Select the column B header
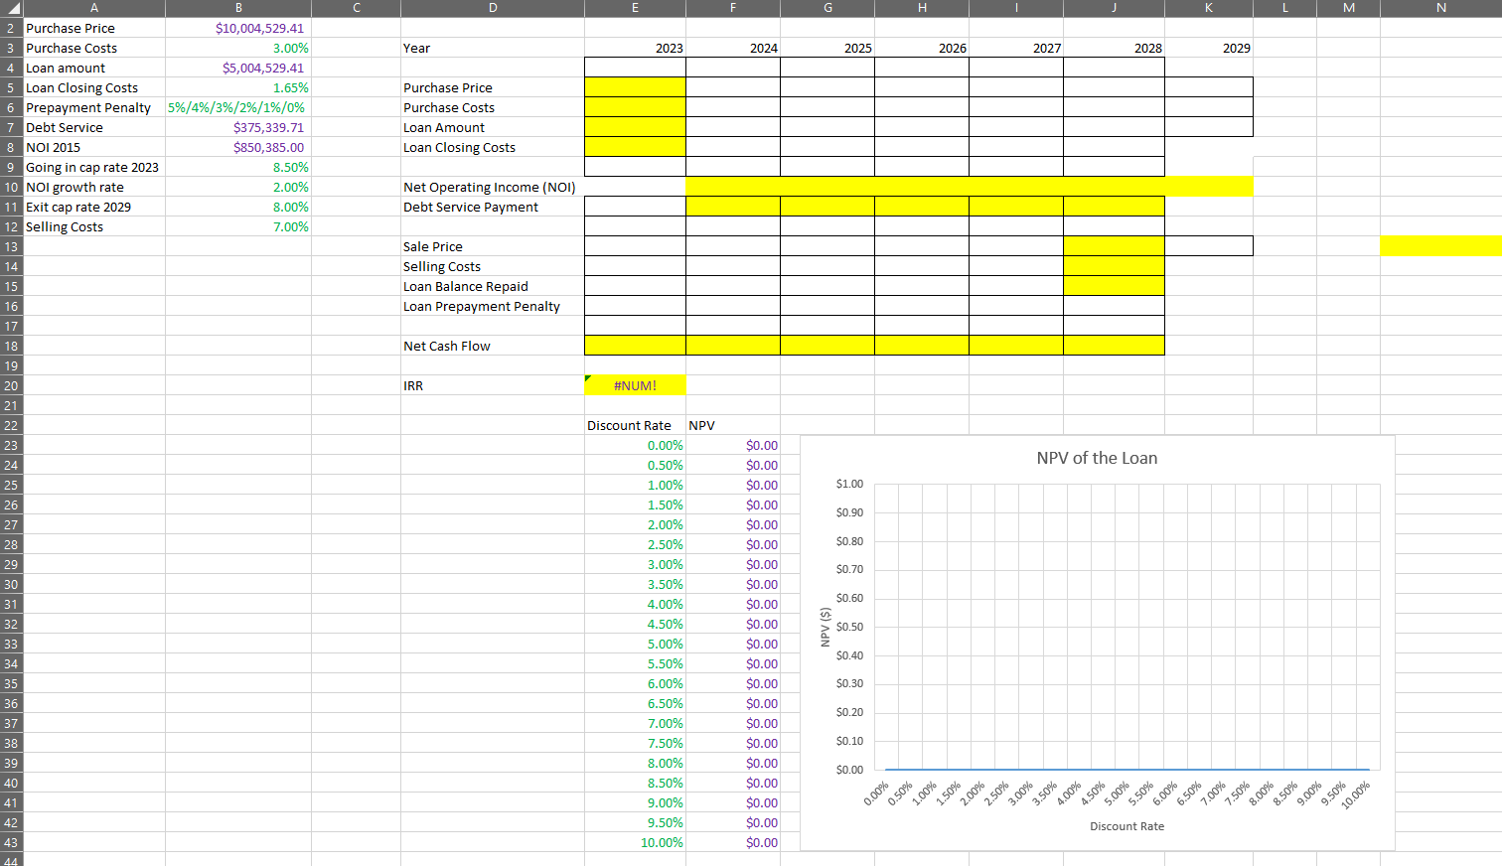1502x866 pixels. coord(238,8)
